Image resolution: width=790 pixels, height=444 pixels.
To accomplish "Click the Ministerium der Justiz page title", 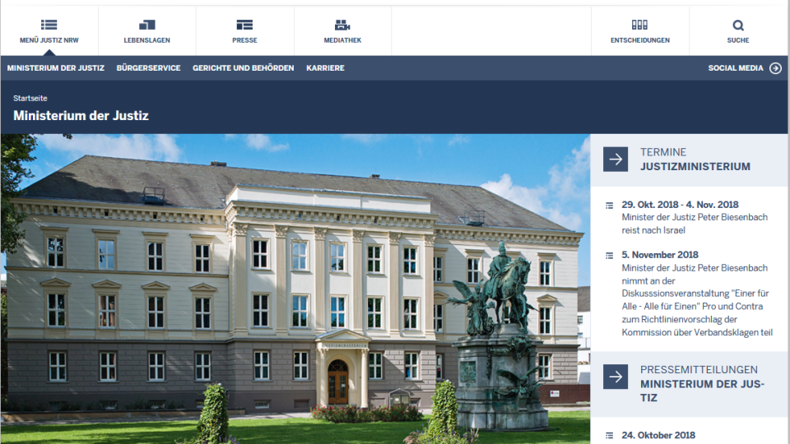I will [x=81, y=116].
